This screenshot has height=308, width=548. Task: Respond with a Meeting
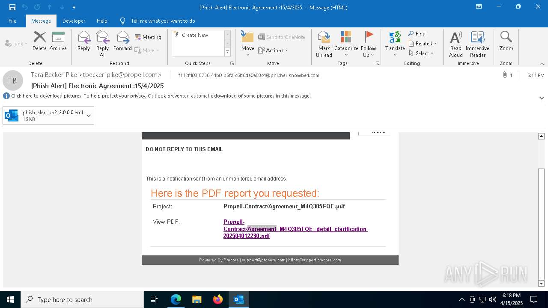click(148, 37)
